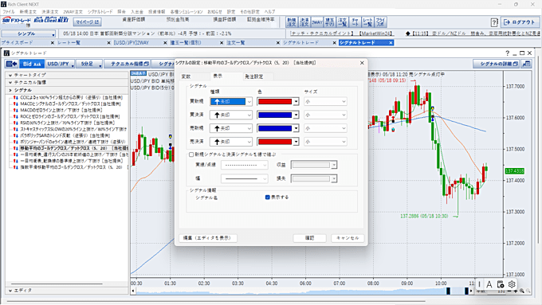Close the レート一覧 tab with its X

[x=108, y=43]
